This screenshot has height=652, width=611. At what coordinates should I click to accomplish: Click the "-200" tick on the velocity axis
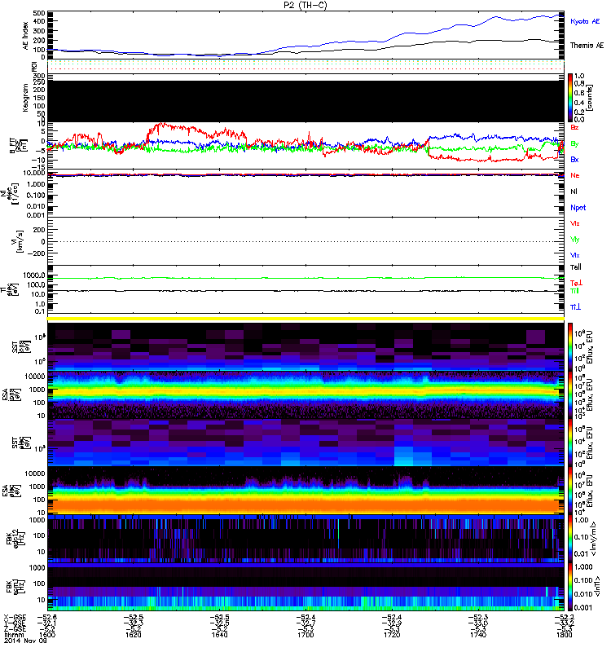pos(37,253)
